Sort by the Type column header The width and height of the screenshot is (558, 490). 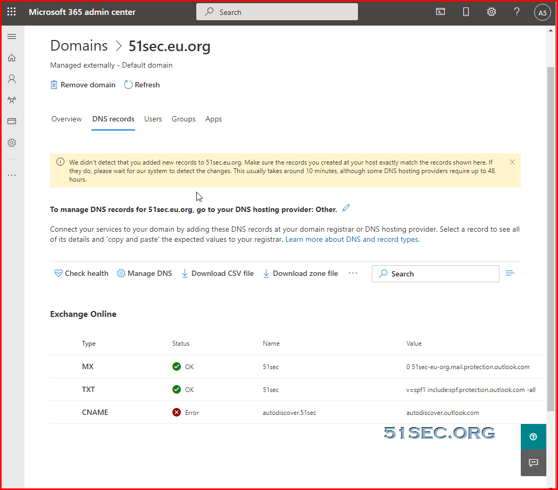[x=89, y=344]
